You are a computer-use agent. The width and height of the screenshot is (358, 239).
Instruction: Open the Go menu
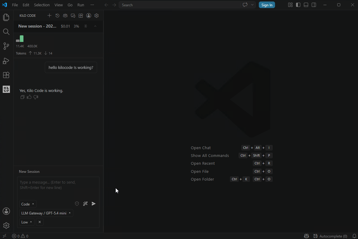coord(70,5)
